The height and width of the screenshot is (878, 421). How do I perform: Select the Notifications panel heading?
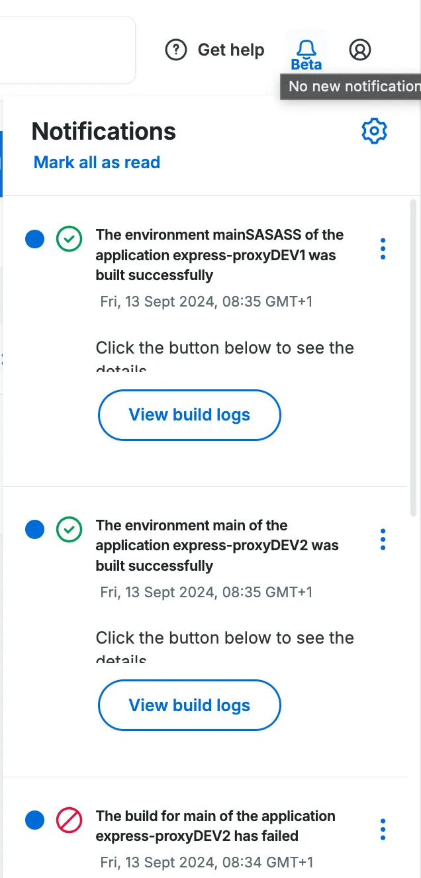pyautogui.click(x=103, y=131)
